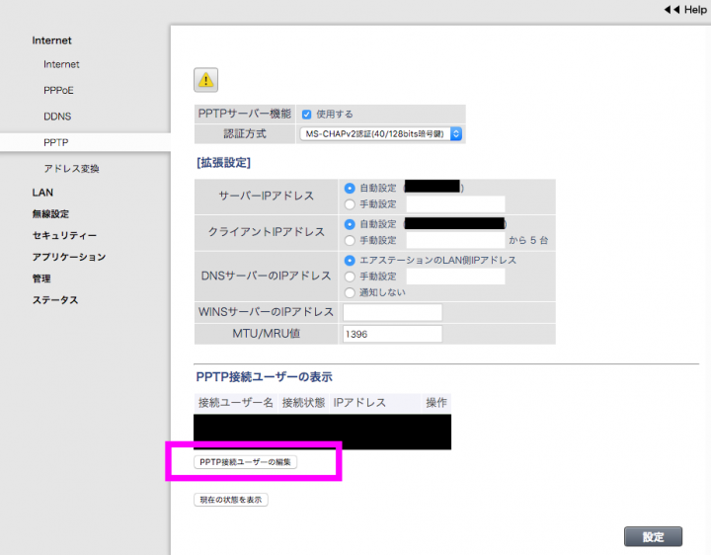Viewport: 711px width, 555px height.
Task: Click the WINSサーバーのIPアドレス input field
Action: point(392,312)
